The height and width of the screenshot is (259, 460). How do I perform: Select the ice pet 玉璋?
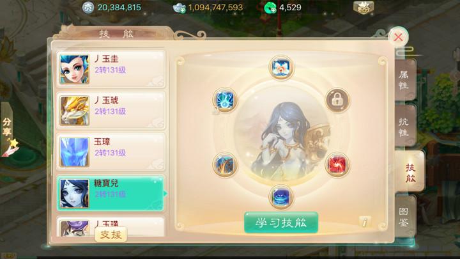(111, 152)
